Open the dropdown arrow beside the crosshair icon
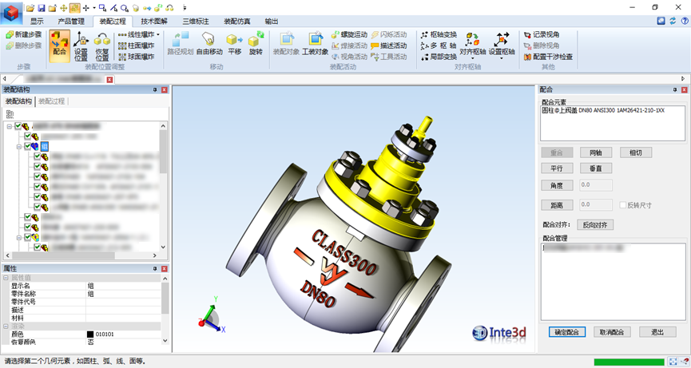691x368 pixels. (x=94, y=8)
